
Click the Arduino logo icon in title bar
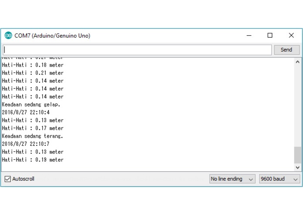point(8,35)
